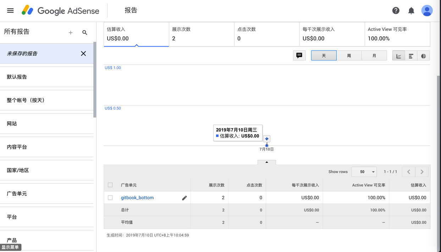Click the help question mark icon
Image resolution: width=441 pixels, height=252 pixels.
coord(396,11)
